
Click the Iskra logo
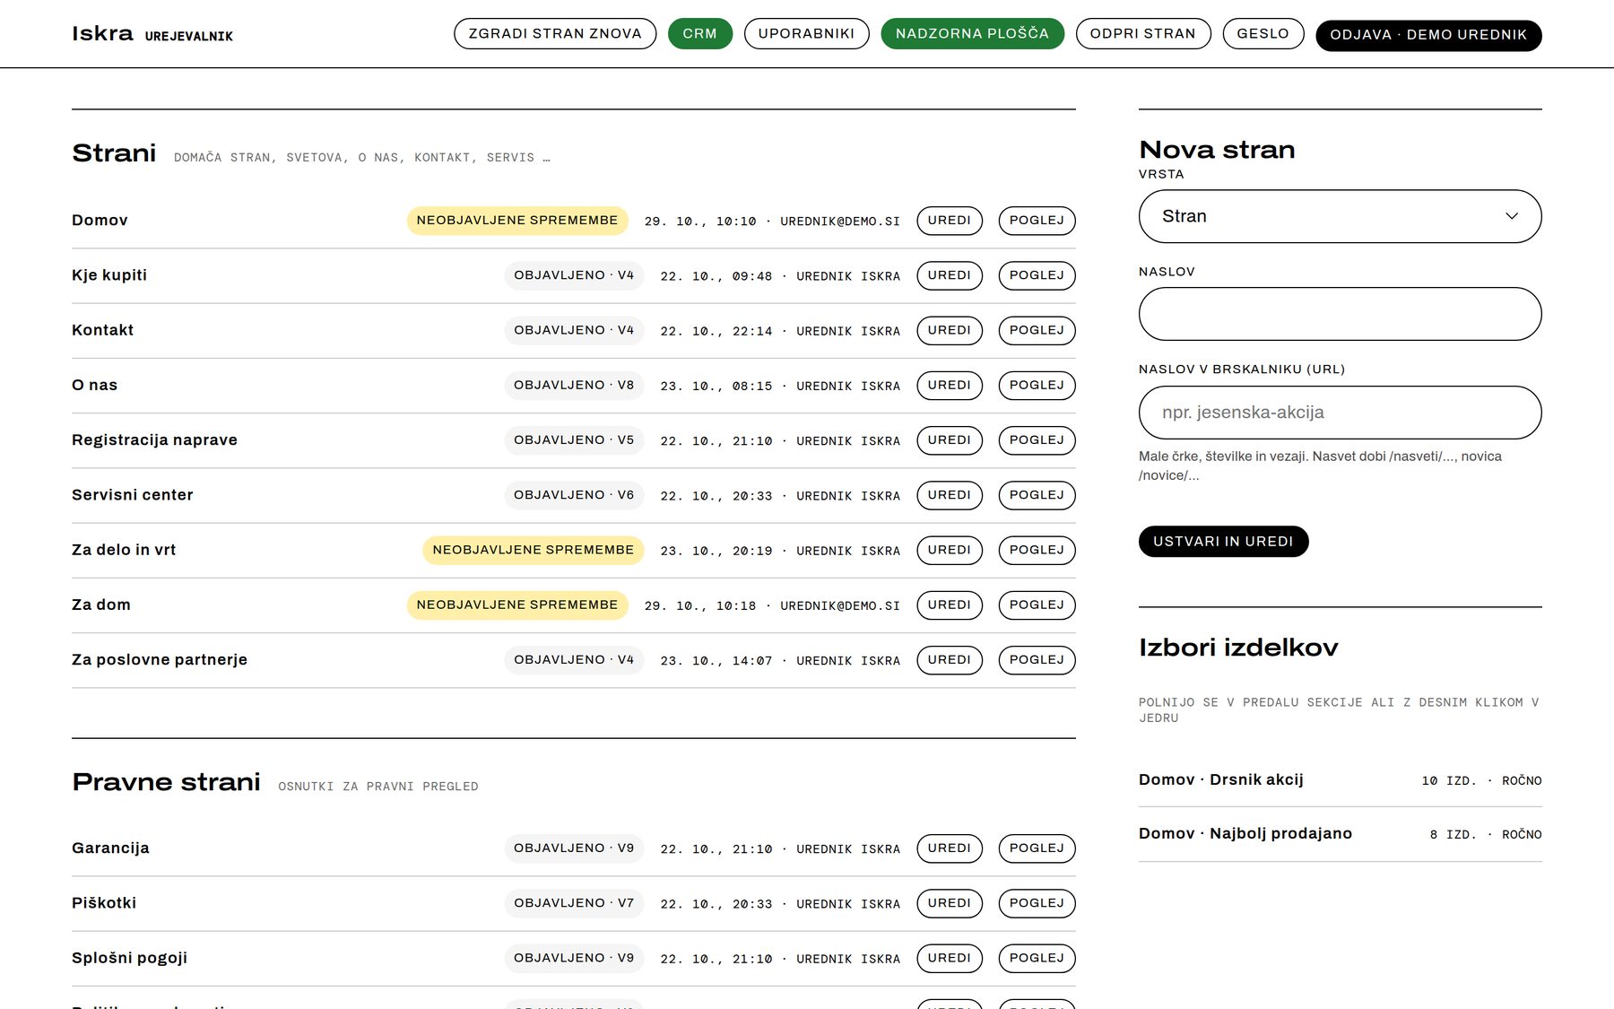tap(102, 34)
